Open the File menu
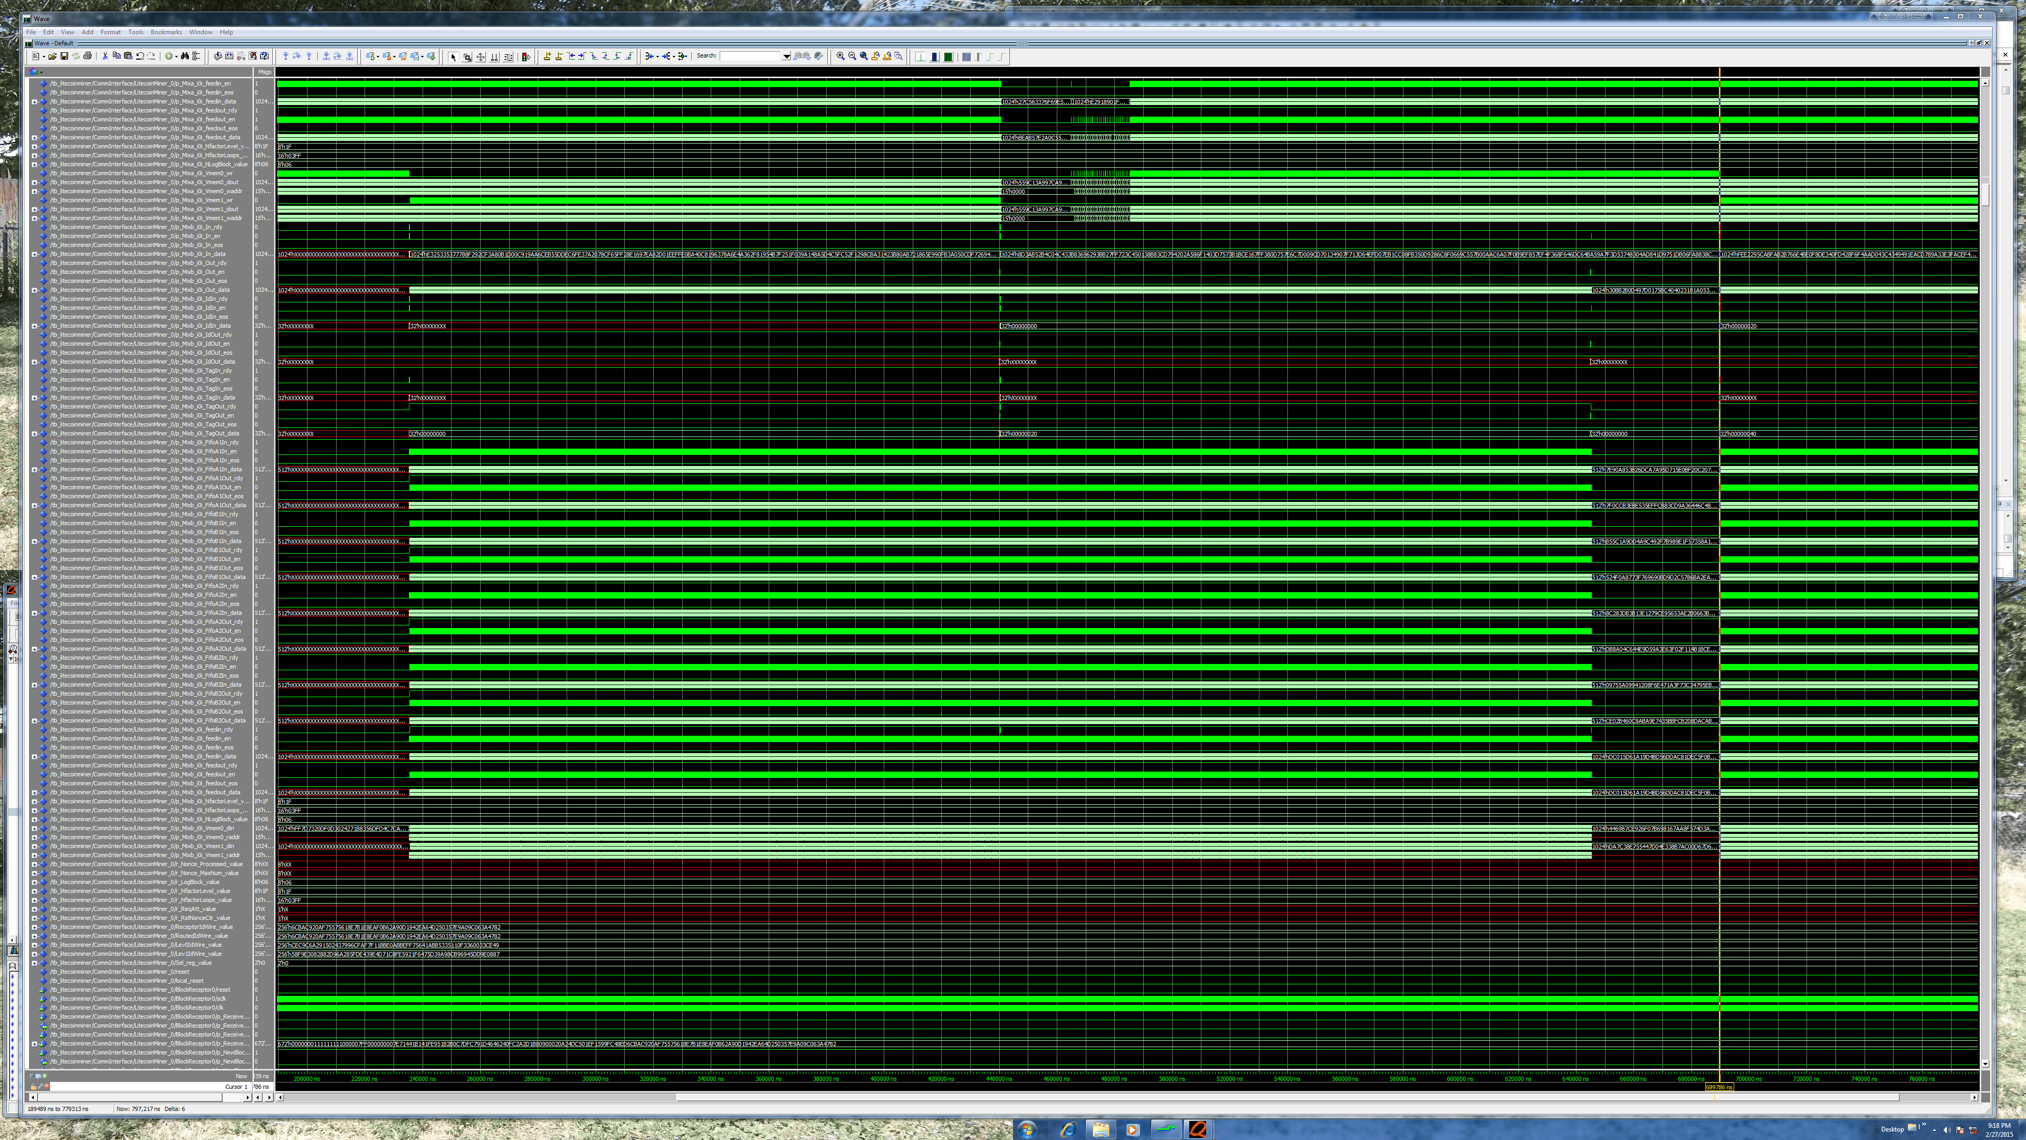The image size is (2026, 1140). [x=32, y=32]
